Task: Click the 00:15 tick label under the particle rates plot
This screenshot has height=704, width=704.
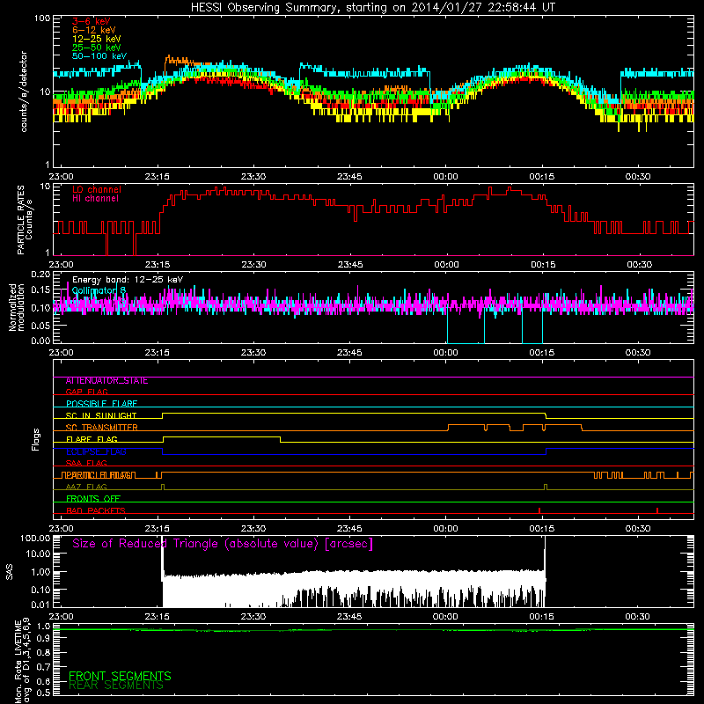Action: click(543, 265)
